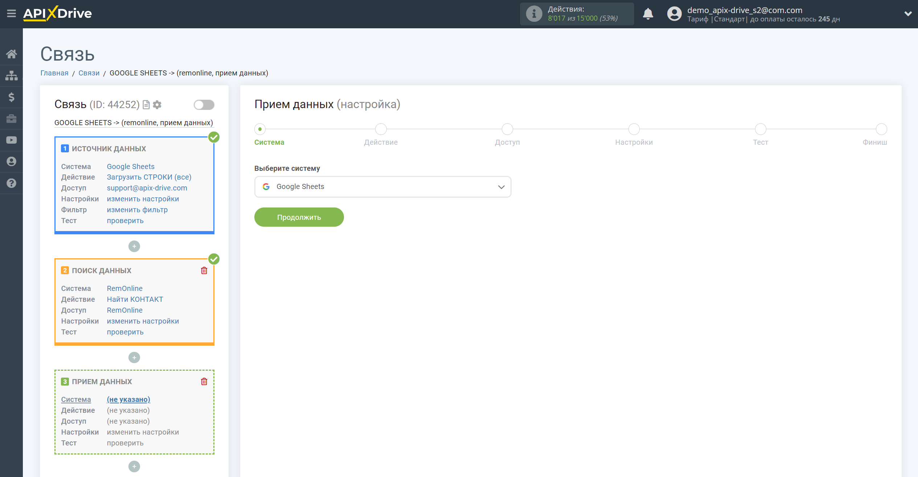The width and height of the screenshot is (918, 477).
Task: Add a block after ИСТОЧНИК ДАННЫХ
Action: (x=134, y=246)
